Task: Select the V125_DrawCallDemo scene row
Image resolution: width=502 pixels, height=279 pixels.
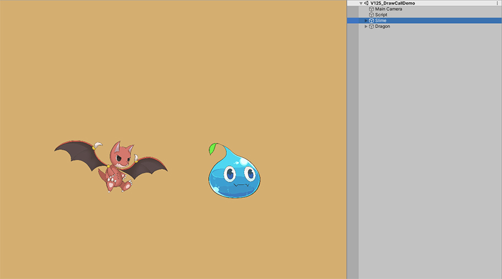Action: [424, 3]
